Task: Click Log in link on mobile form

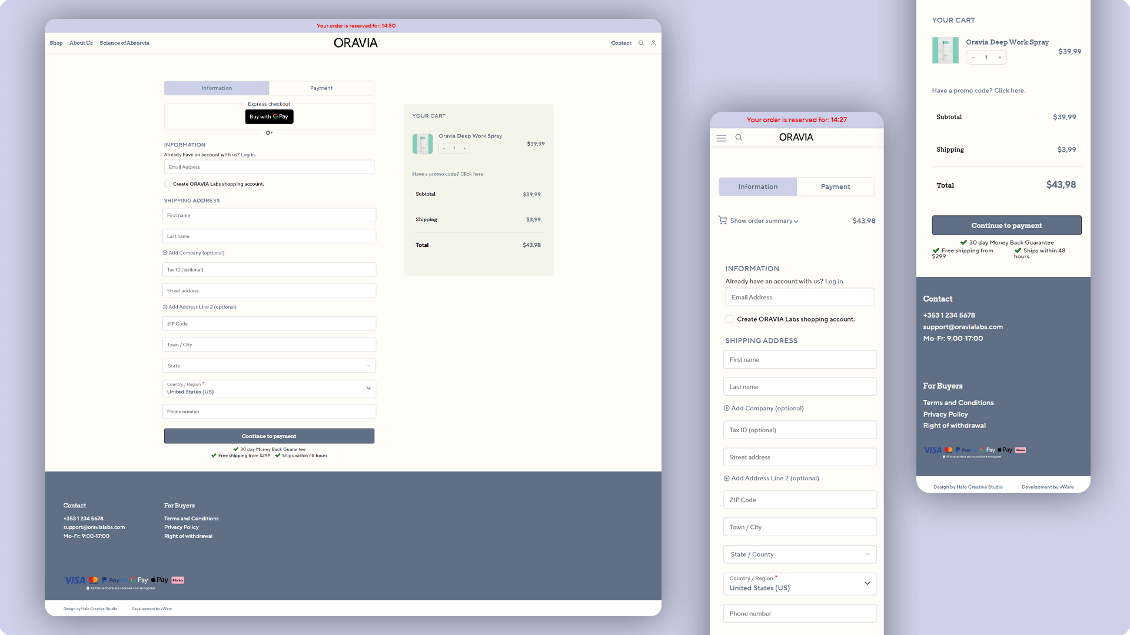Action: tap(834, 281)
